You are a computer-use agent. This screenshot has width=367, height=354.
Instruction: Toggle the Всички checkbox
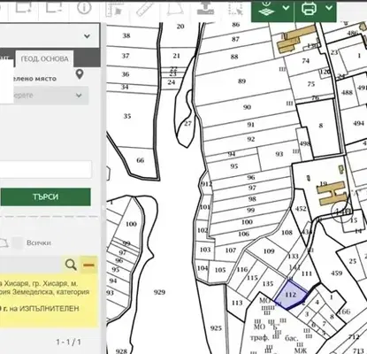coord(18,243)
